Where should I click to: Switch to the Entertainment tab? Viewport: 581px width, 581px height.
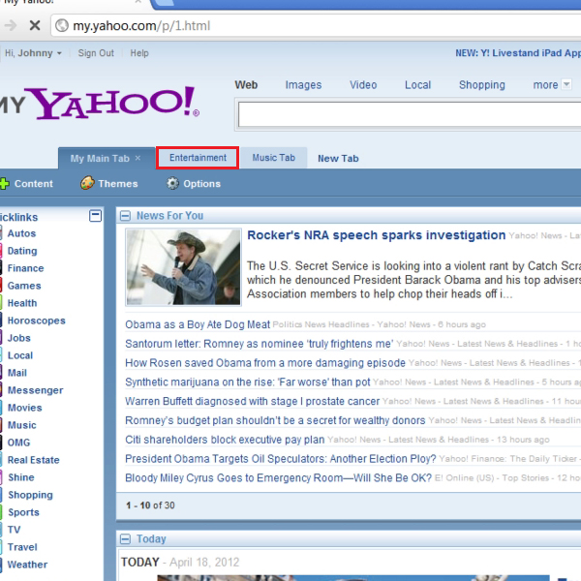point(198,158)
